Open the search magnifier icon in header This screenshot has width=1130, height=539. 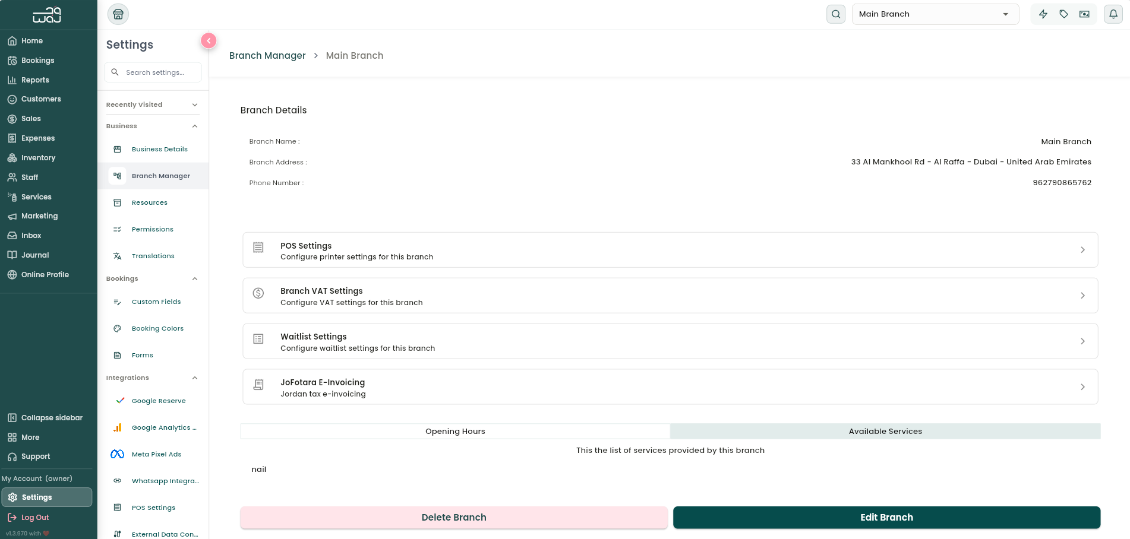836,14
